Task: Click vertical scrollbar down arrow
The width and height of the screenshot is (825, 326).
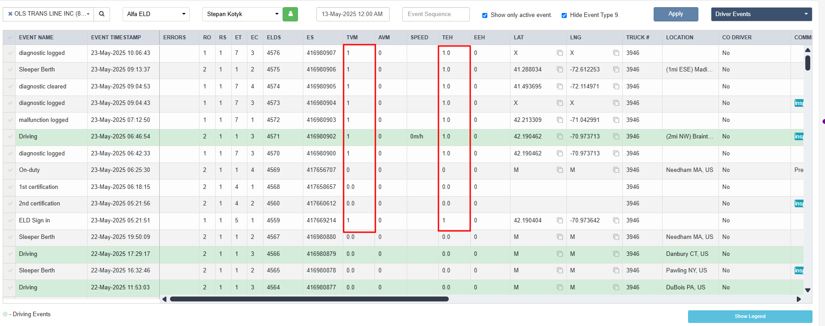Action: coord(808,290)
